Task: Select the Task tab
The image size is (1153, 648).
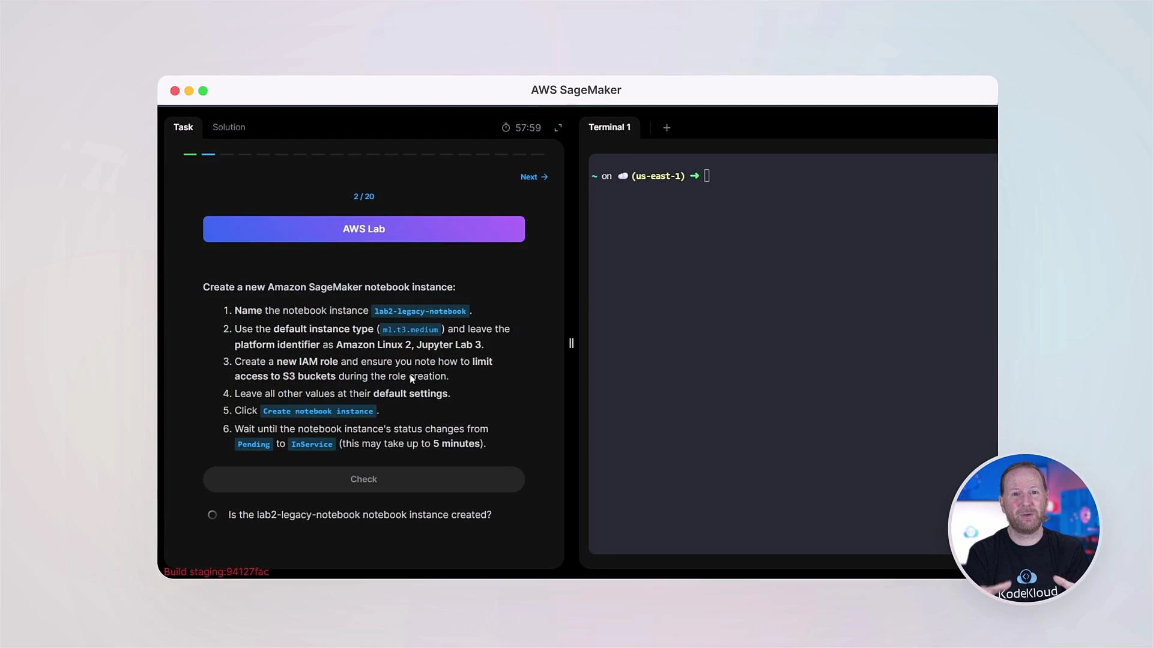Action: (183, 127)
